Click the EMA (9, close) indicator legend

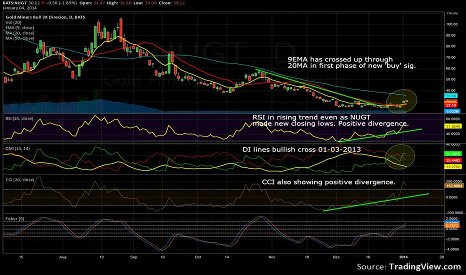[x=19, y=27]
